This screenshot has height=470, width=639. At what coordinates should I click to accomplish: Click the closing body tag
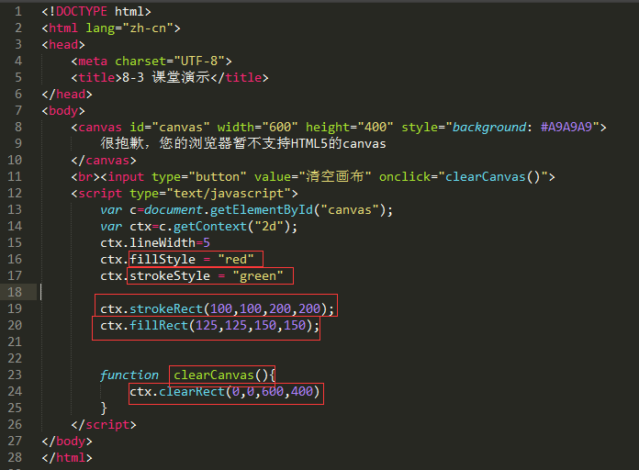(67, 441)
